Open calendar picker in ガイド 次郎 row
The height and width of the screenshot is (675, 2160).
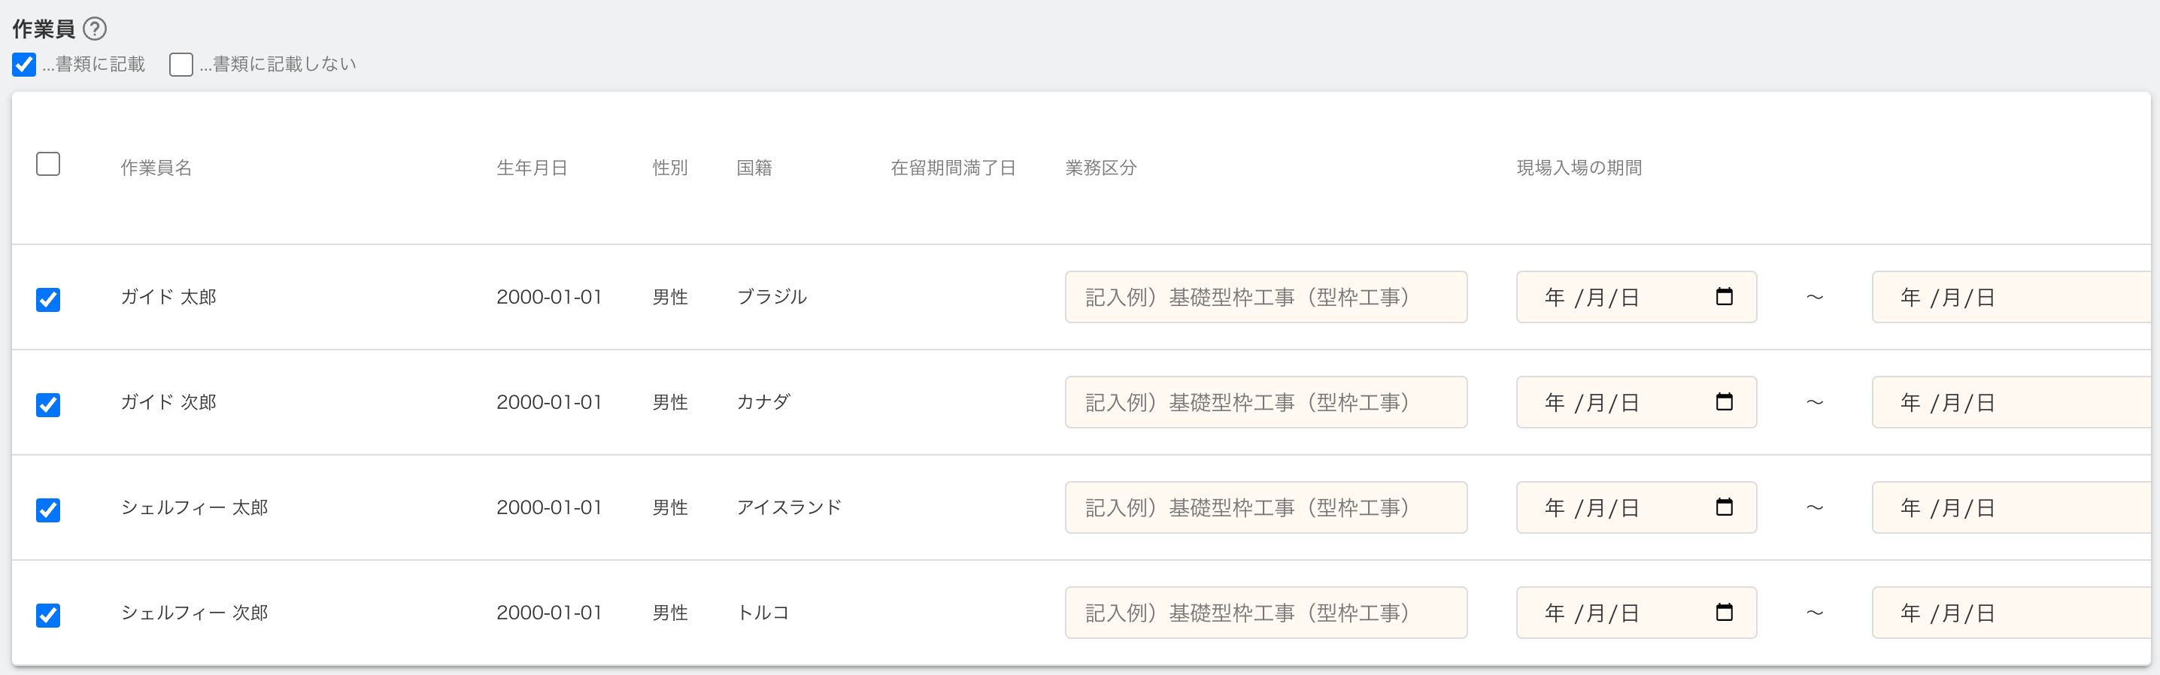tap(1724, 402)
